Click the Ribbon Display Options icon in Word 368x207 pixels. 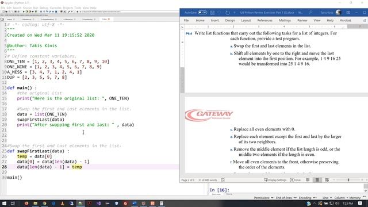tap(348, 13)
